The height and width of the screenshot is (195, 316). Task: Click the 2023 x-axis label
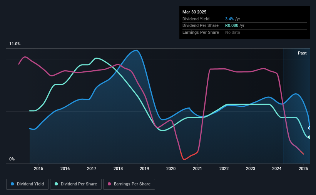251,169
